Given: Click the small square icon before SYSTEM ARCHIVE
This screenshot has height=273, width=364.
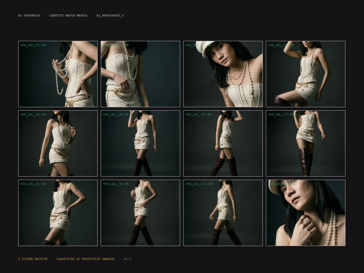Looking at the screenshot, I should pos(19,258).
